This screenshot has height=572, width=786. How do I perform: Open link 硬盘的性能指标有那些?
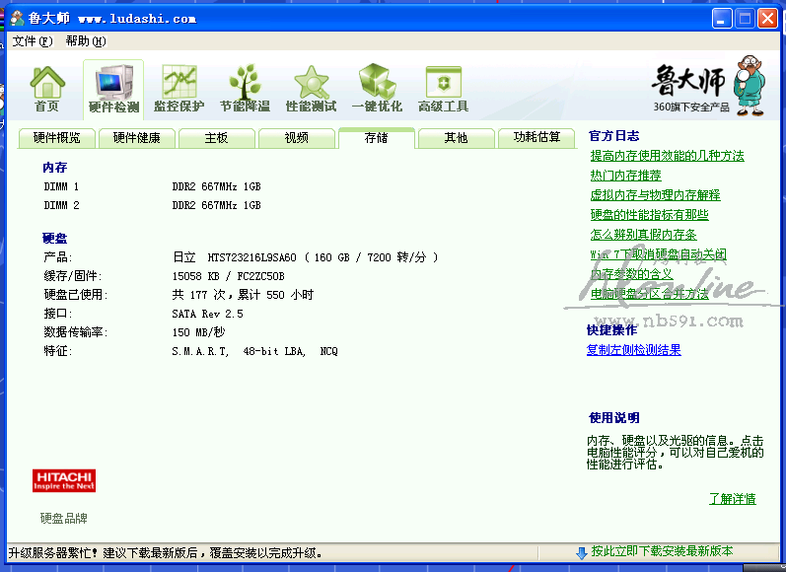point(649,215)
